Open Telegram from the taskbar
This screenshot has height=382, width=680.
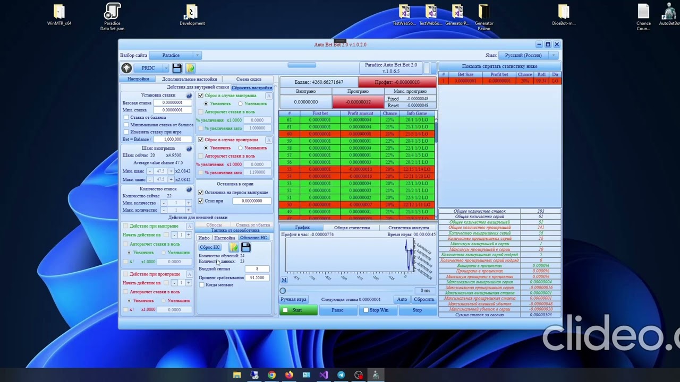tap(341, 375)
